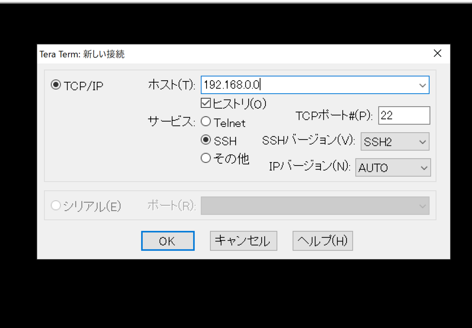The width and height of the screenshot is (472, 328).
Task: Select the SSH service option
Action: 206,140
